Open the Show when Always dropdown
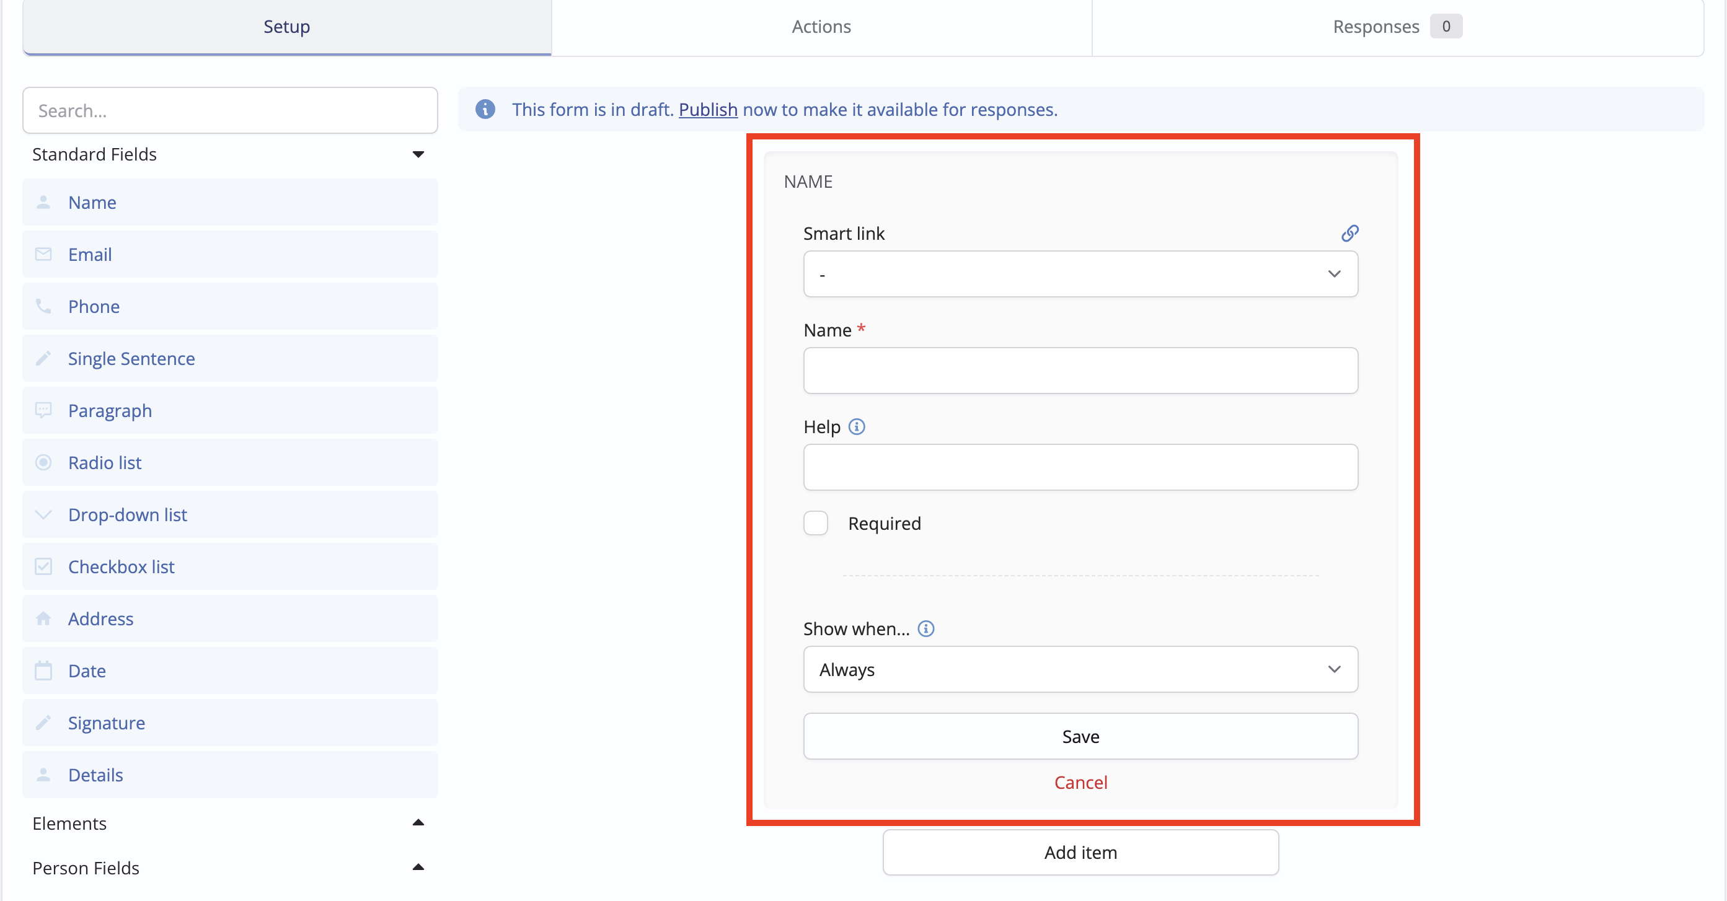 coord(1080,669)
